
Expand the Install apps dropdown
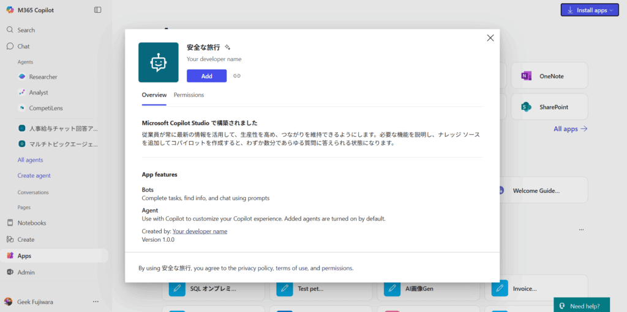tap(590, 10)
